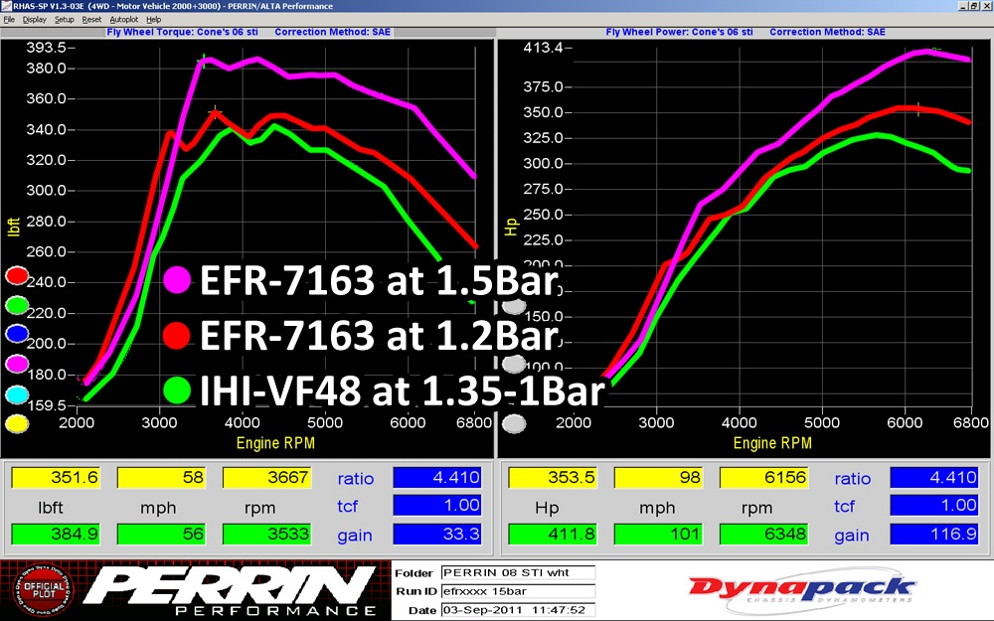Select the magenta run color circle
Viewport: 994px width, 621px height.
(17, 364)
